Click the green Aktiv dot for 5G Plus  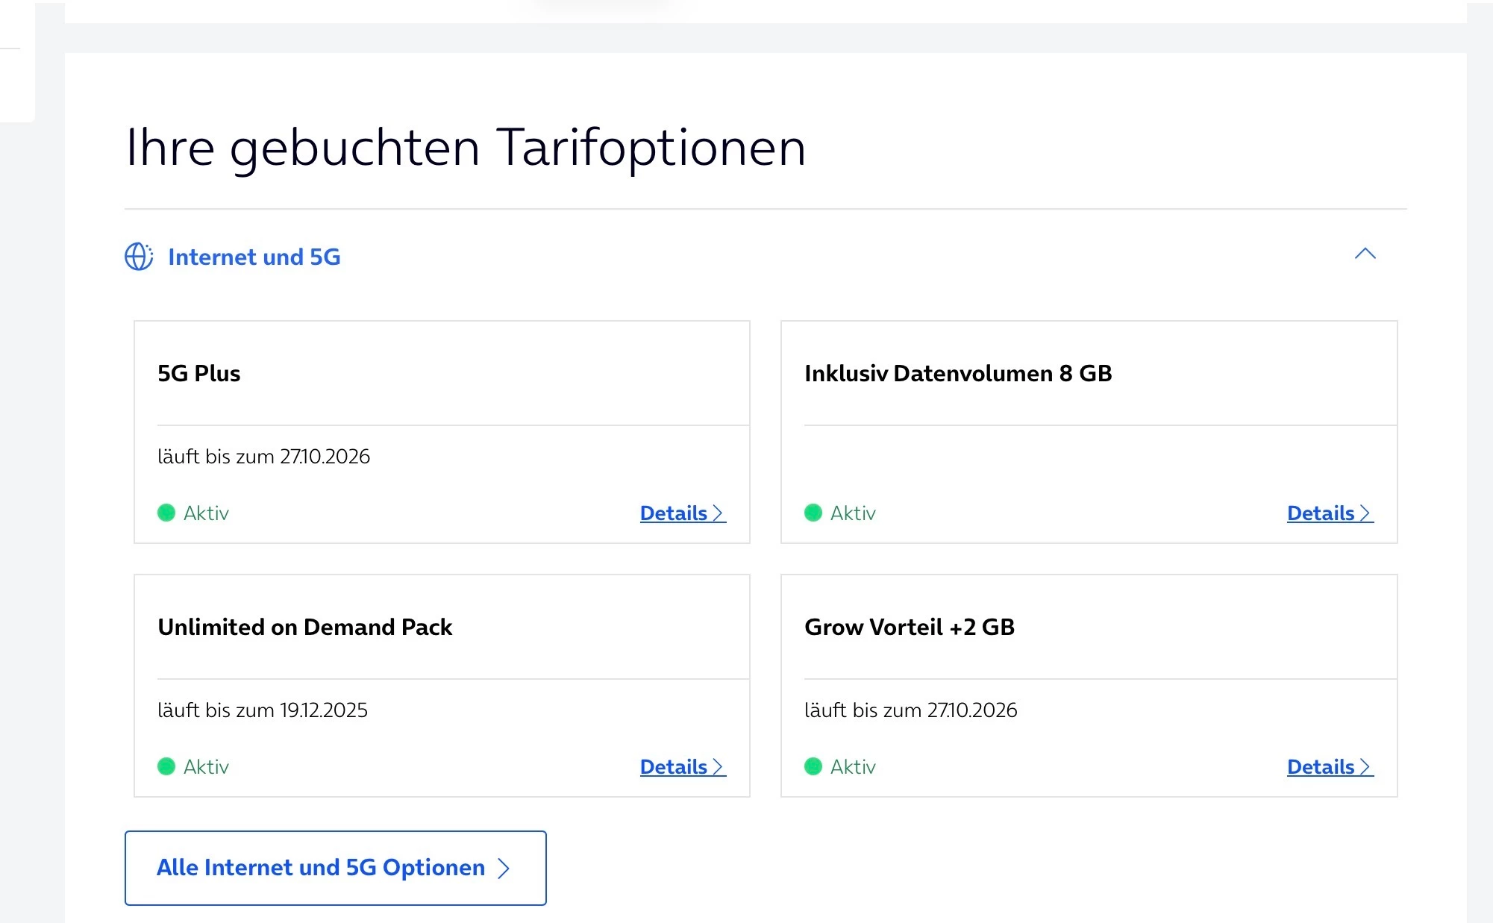pos(166,513)
